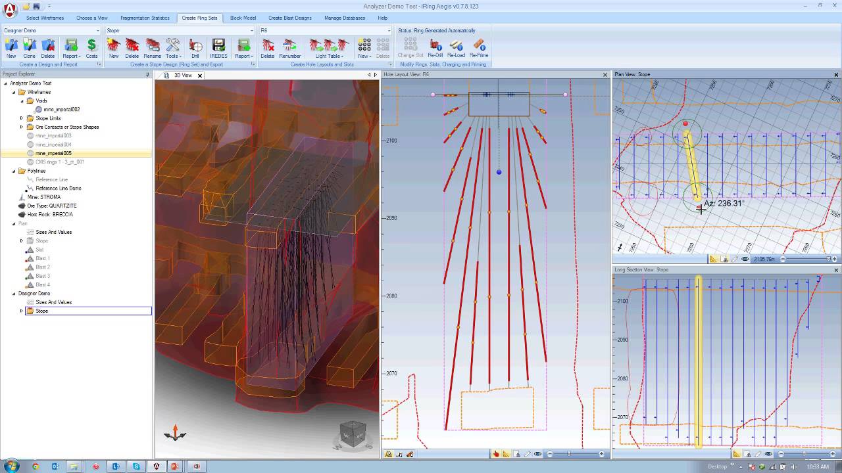This screenshot has height=473, width=842.
Task: Click the Report button next to IREDES
Action: [x=243, y=47]
